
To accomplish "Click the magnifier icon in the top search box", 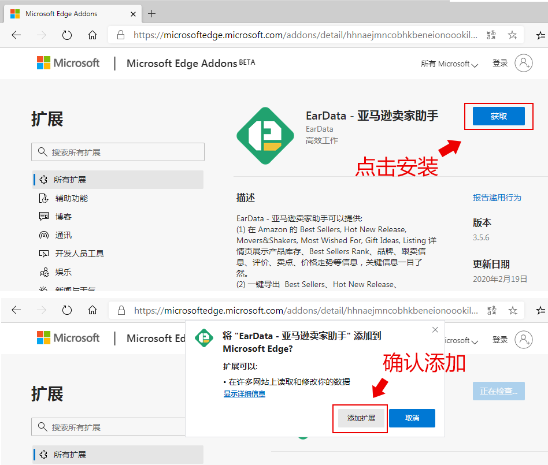I will click(43, 152).
